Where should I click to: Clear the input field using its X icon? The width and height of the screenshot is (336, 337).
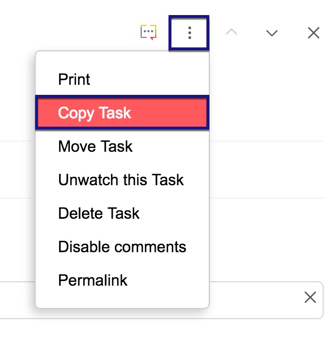(x=310, y=297)
